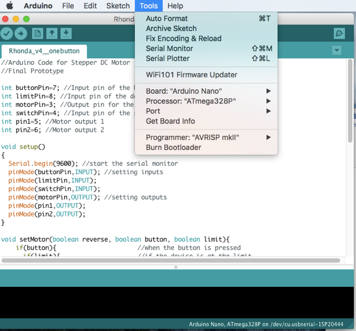Click the 'pinMode(pin1,OUTPUT);' line

[x=47, y=205]
